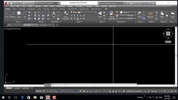The image size is (178, 100).
Task: Click the white ByLayer color swatch in Properties
Action: click(x=121, y=12)
